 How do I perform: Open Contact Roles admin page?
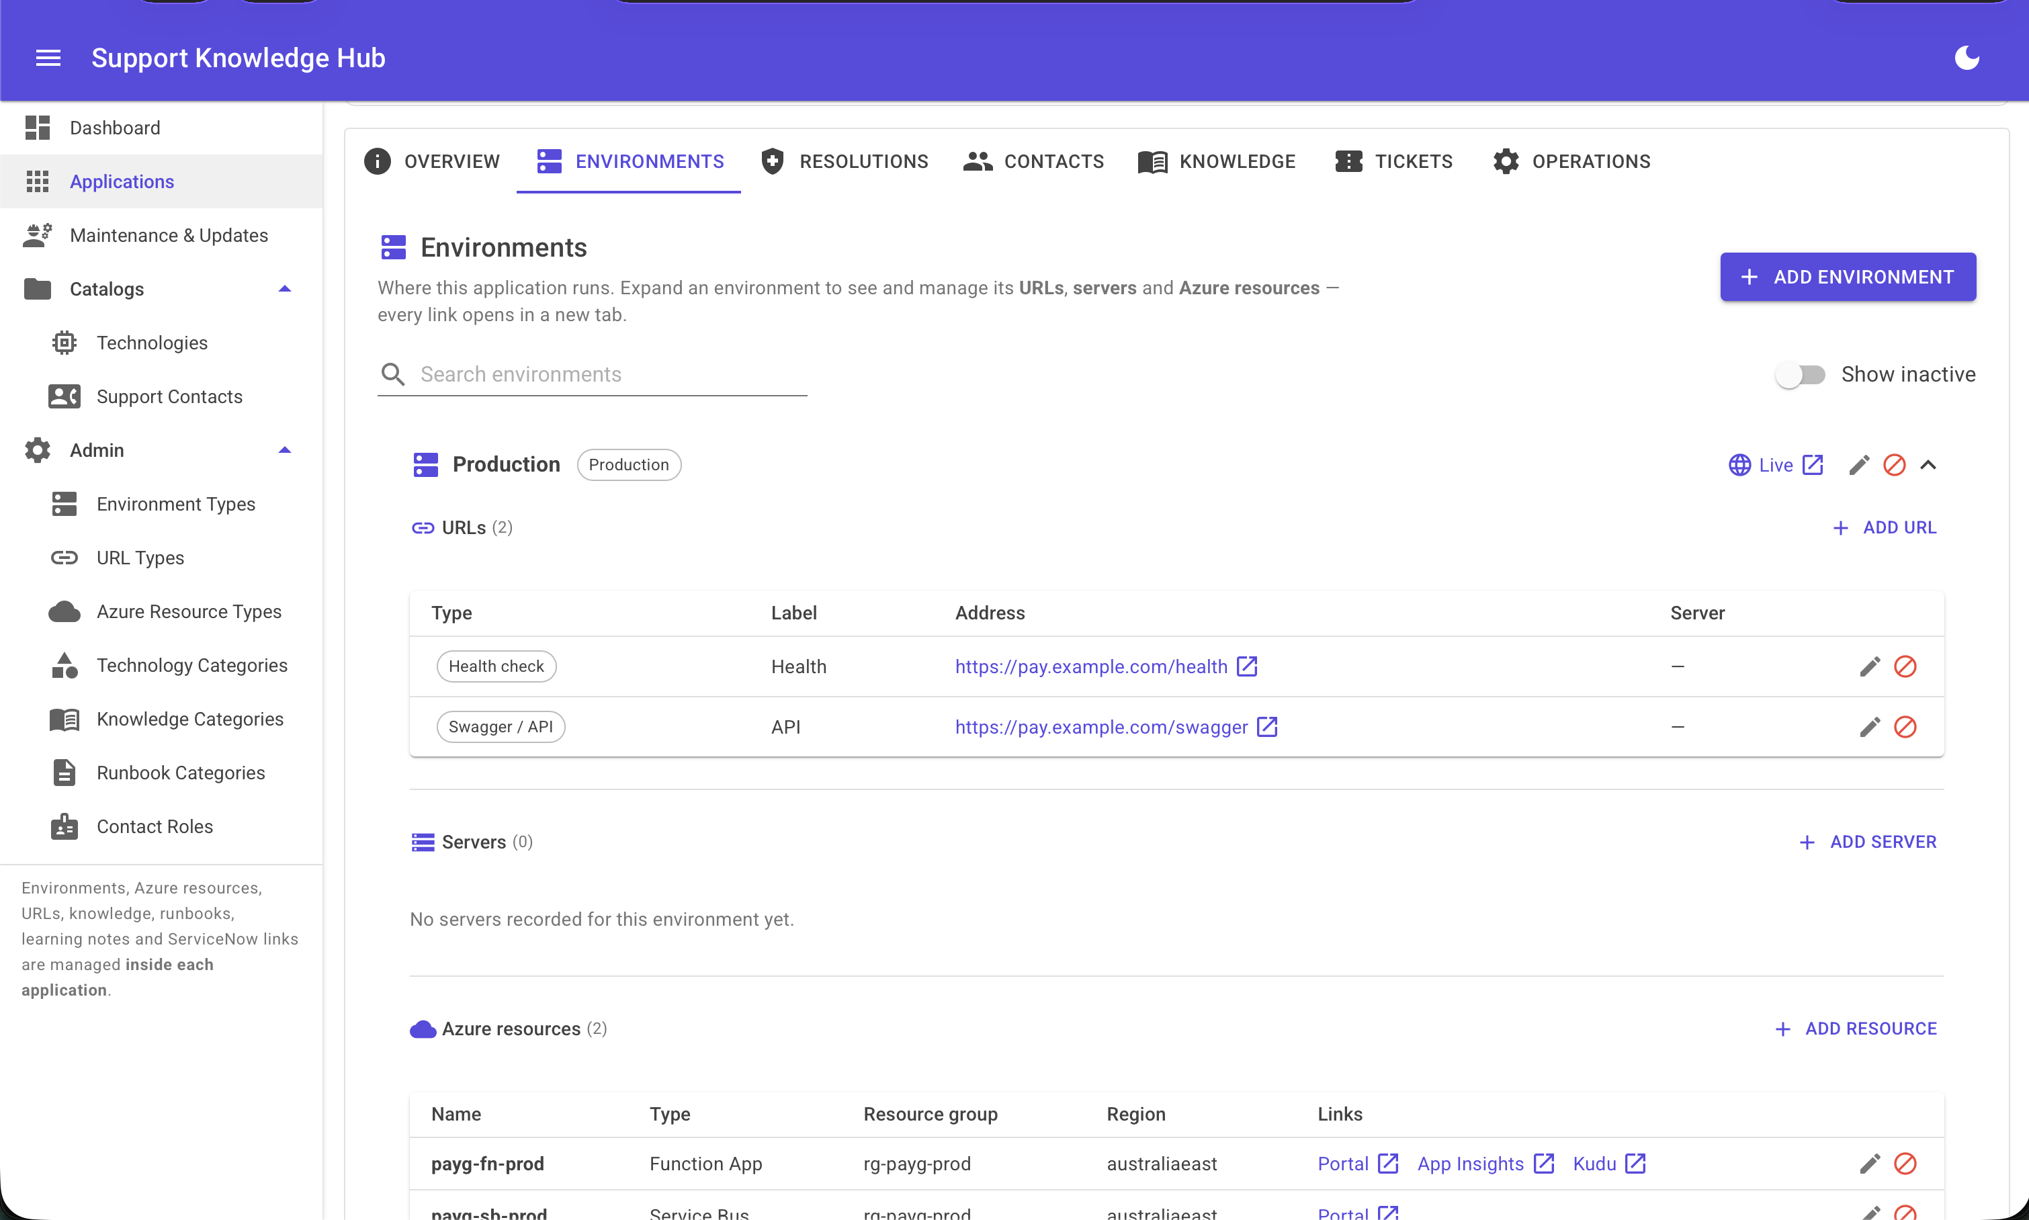pos(161,826)
